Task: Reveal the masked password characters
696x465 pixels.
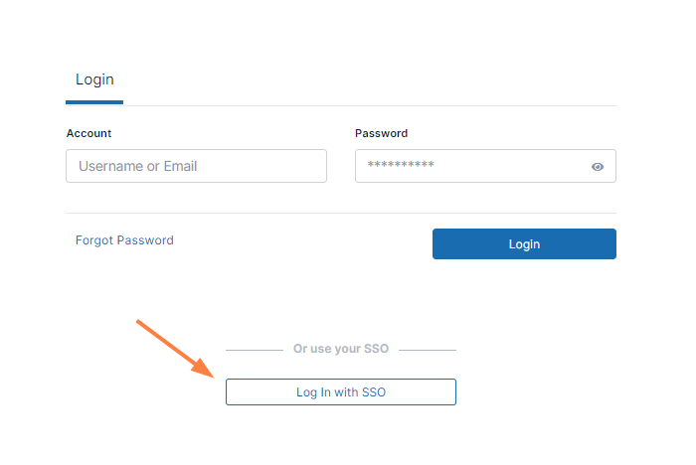Action: click(x=598, y=167)
